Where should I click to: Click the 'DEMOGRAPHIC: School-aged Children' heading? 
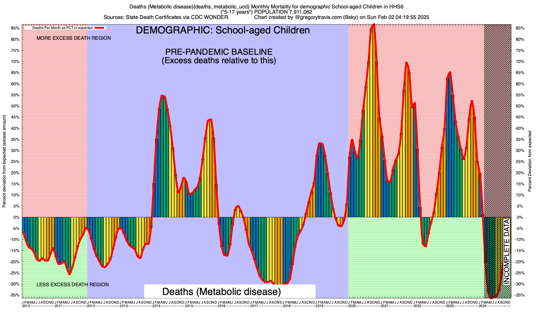point(223,30)
